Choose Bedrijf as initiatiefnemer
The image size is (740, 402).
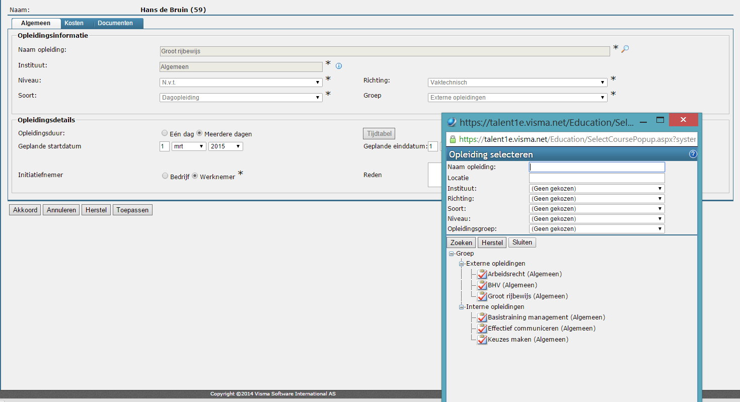point(165,176)
